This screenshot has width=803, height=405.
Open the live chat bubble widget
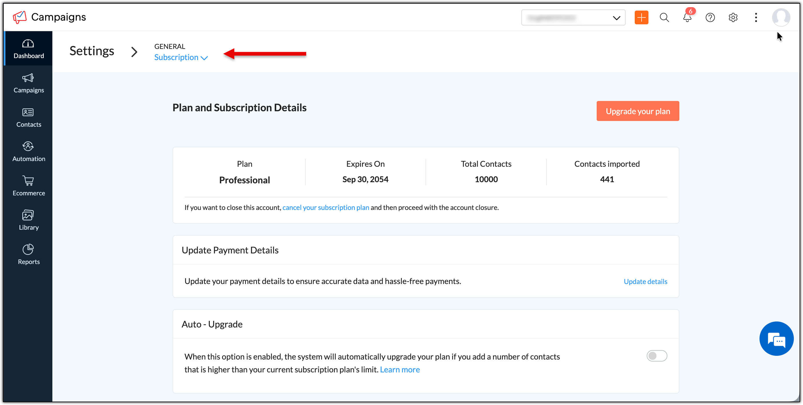pos(776,339)
